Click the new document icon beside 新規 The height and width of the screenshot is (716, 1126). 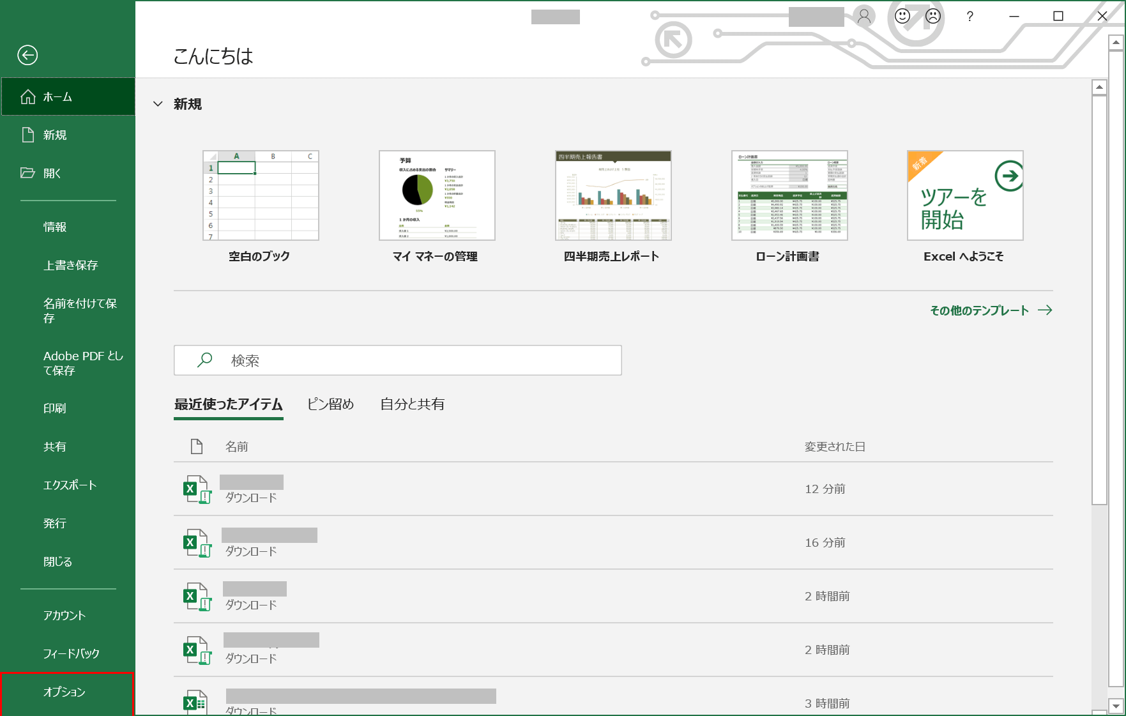[28, 135]
